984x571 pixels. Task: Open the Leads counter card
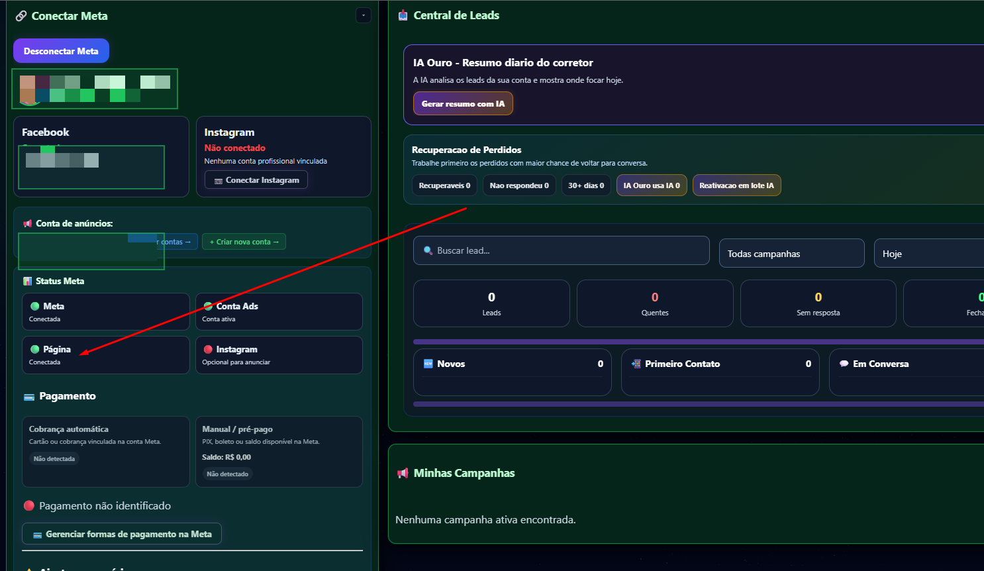(x=491, y=303)
